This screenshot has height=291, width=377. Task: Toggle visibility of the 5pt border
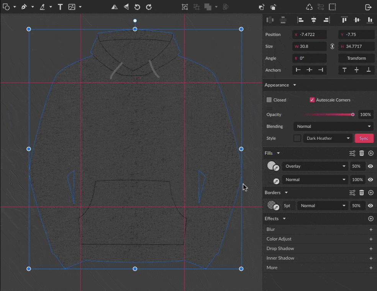(370, 206)
